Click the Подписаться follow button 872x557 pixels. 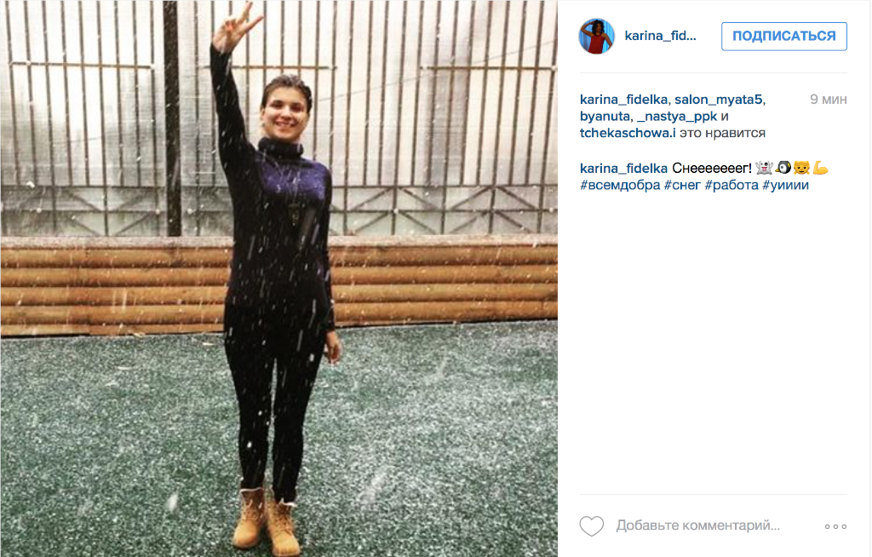784,36
